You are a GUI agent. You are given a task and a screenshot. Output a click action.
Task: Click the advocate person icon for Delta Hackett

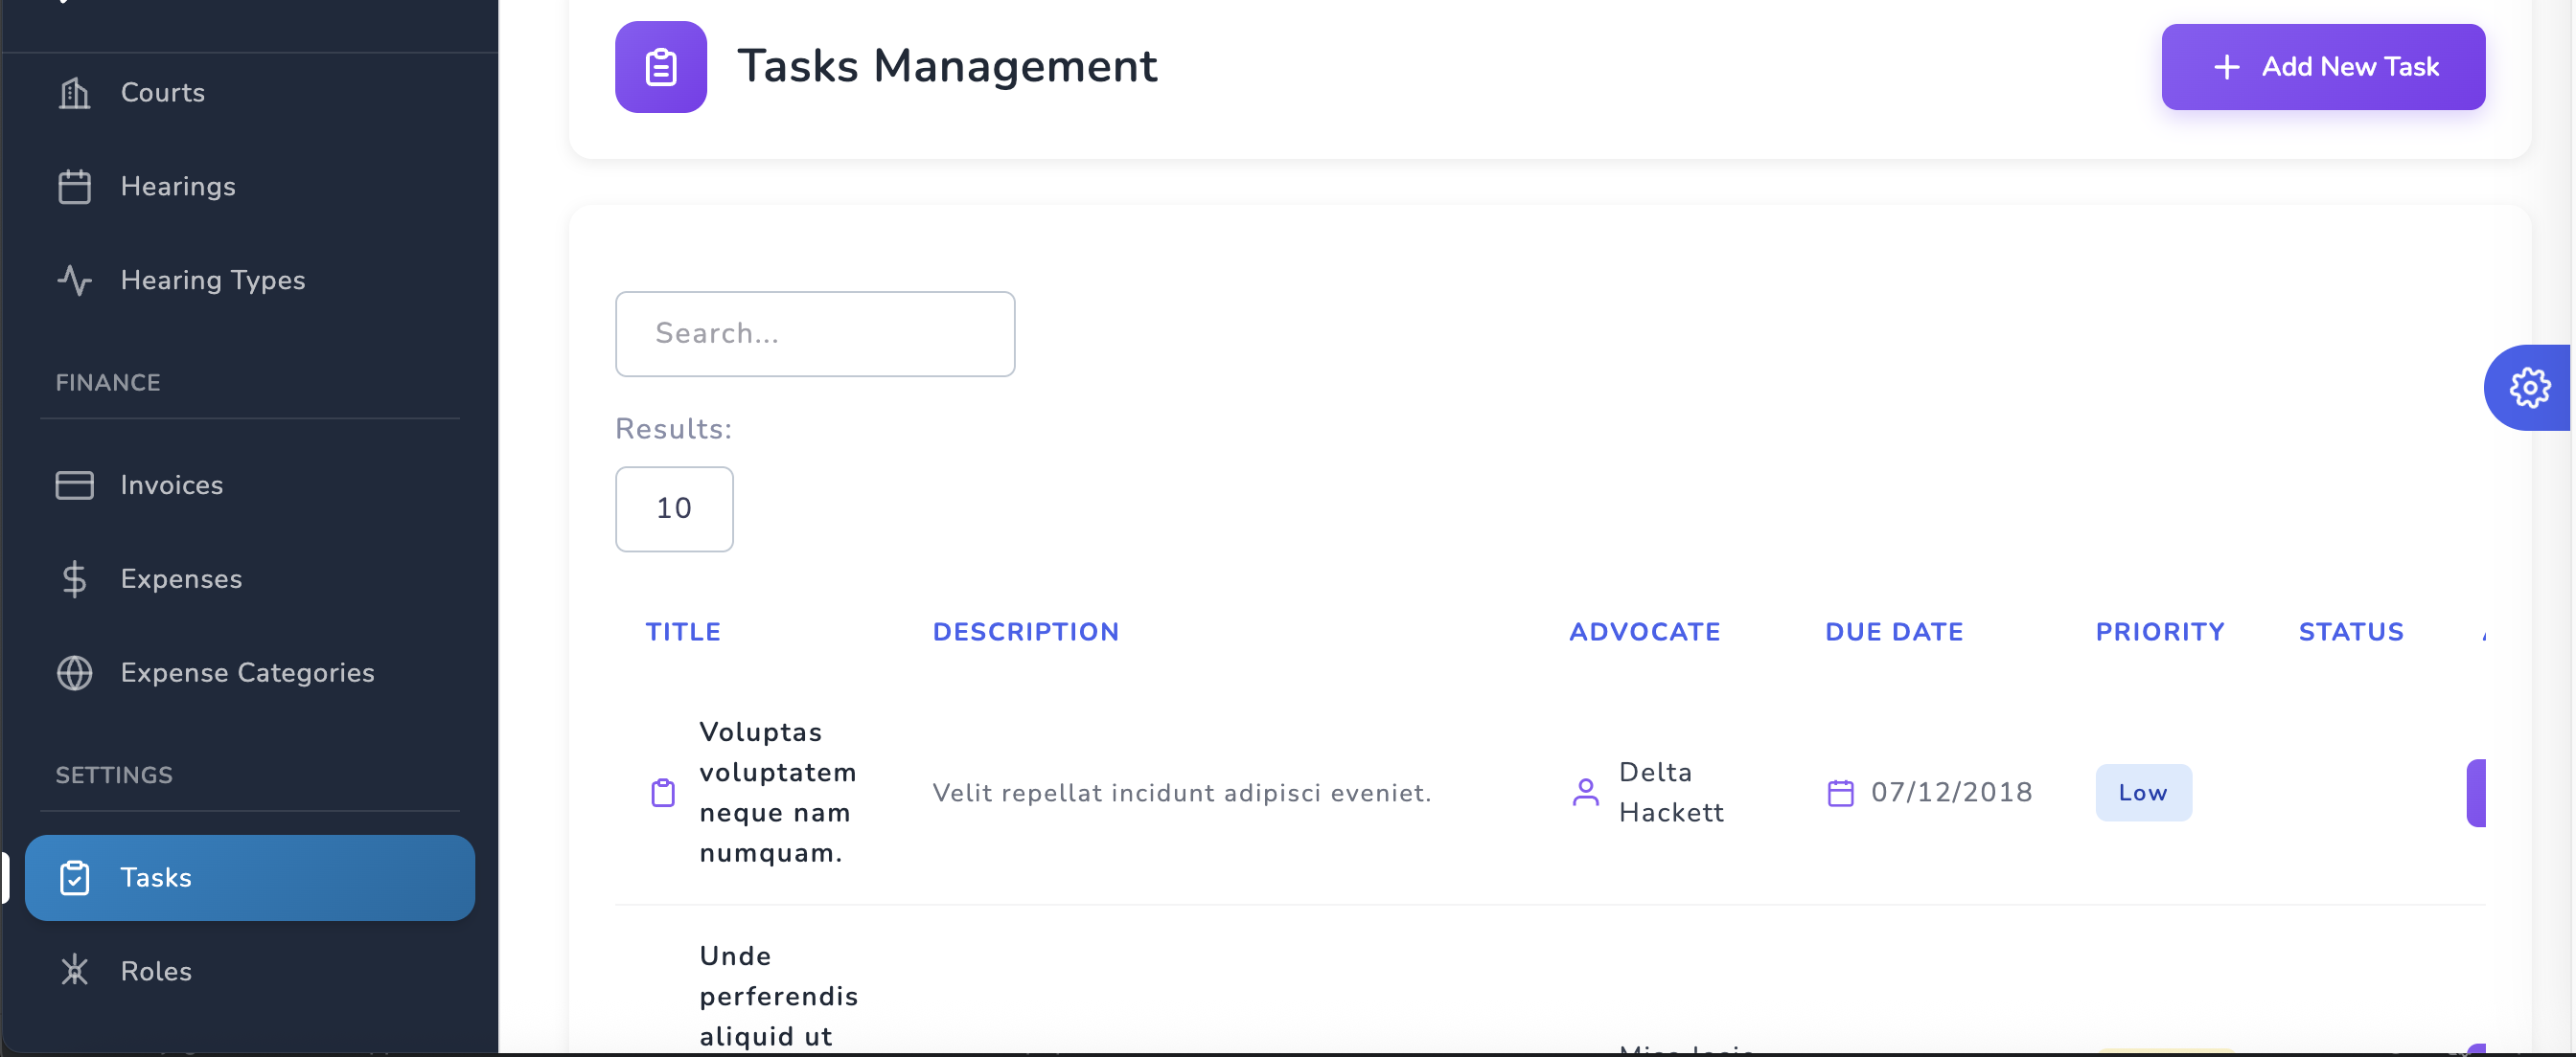[x=1584, y=792]
